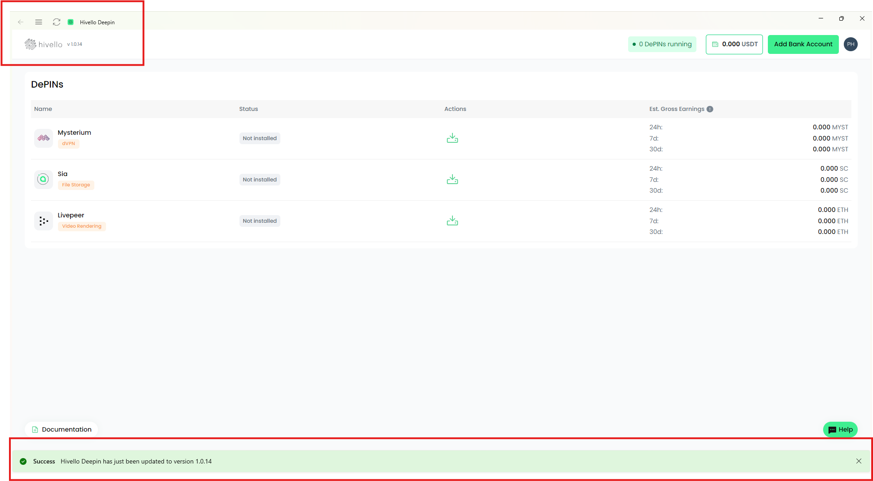873x481 pixels.
Task: Click the Livepeer download icon
Action: point(452,221)
